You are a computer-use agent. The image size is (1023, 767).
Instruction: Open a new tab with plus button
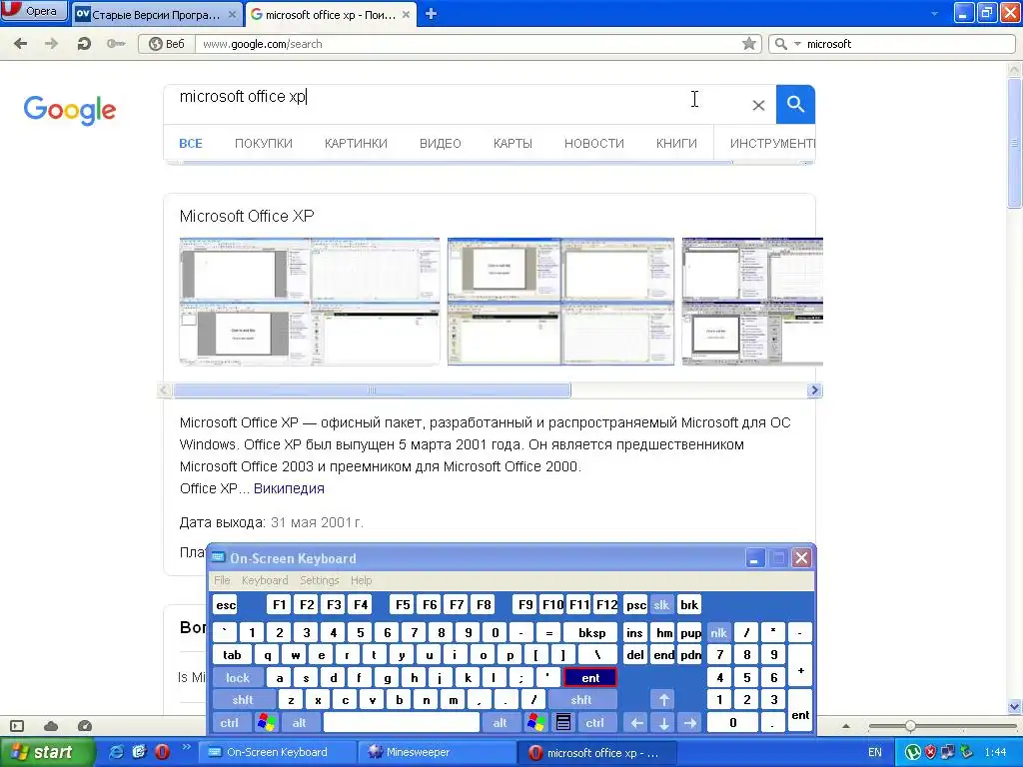pos(431,14)
